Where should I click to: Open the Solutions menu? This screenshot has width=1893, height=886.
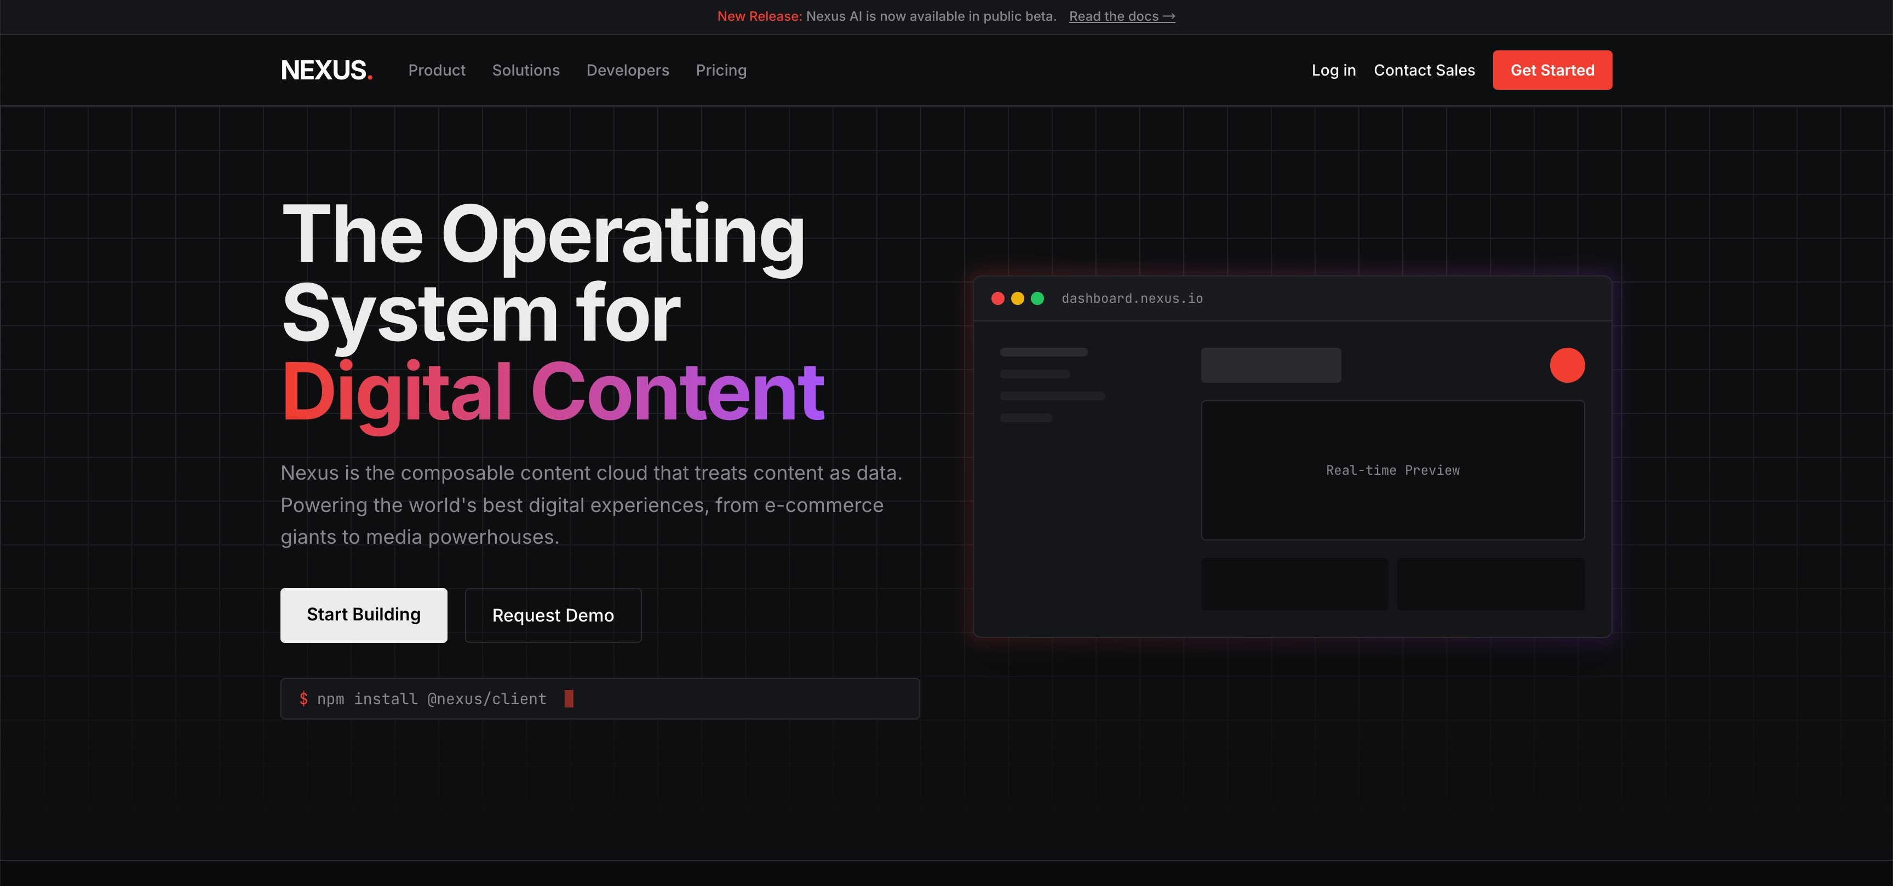pos(525,70)
